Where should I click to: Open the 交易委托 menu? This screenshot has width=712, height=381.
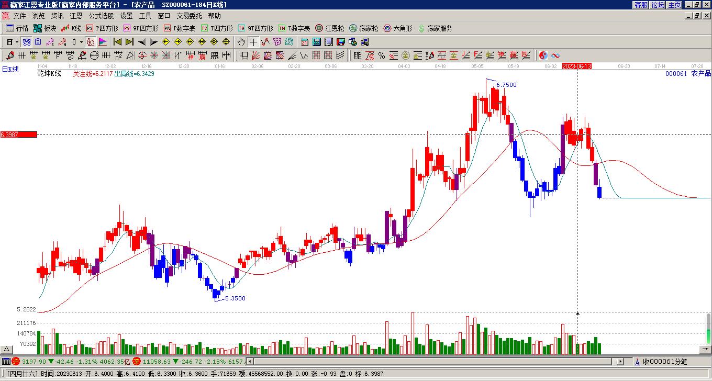(x=189, y=16)
